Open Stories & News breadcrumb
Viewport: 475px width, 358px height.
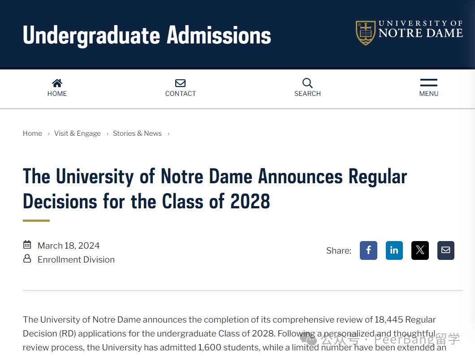click(x=137, y=133)
